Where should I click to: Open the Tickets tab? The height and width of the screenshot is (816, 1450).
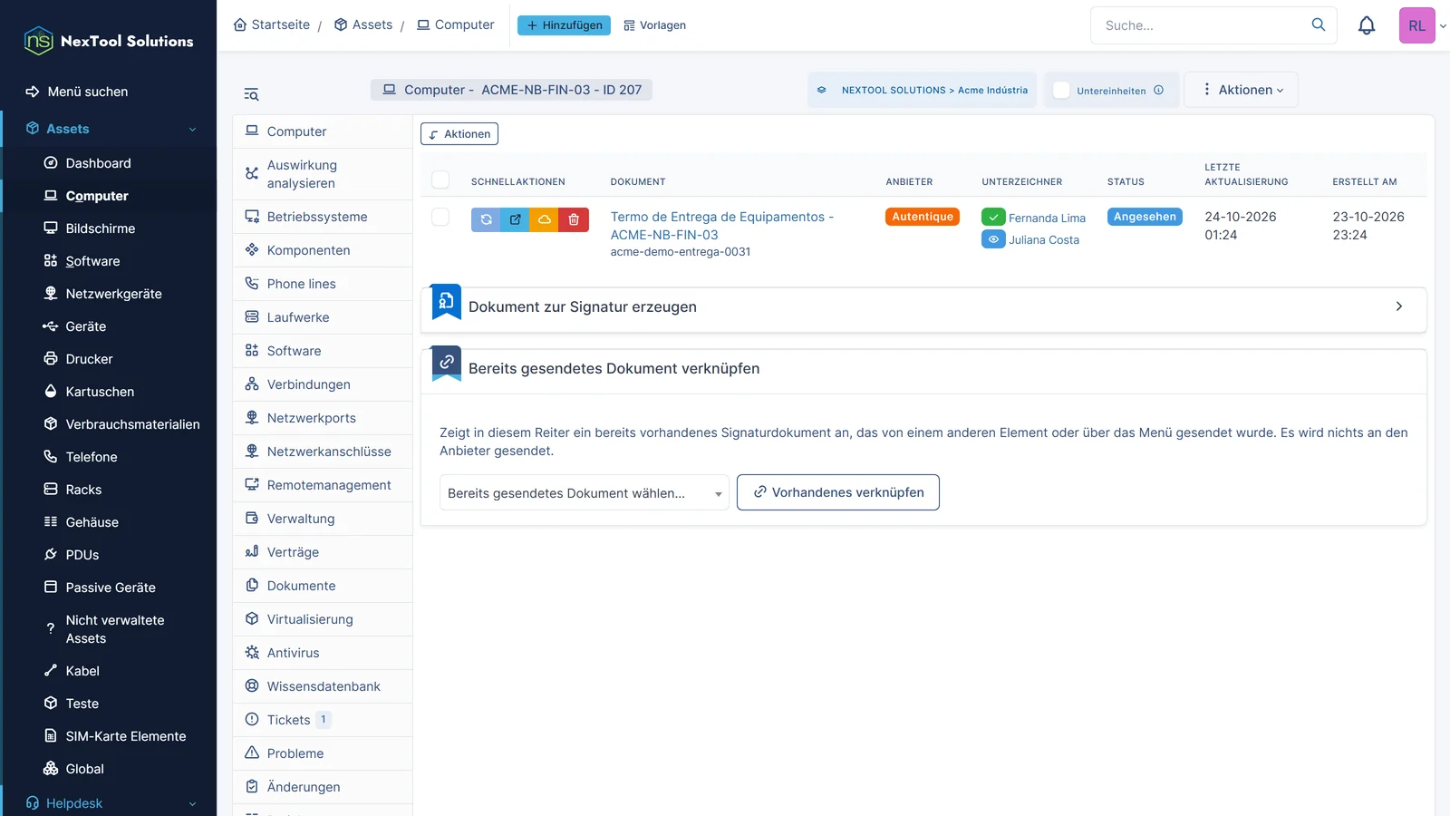(323, 720)
